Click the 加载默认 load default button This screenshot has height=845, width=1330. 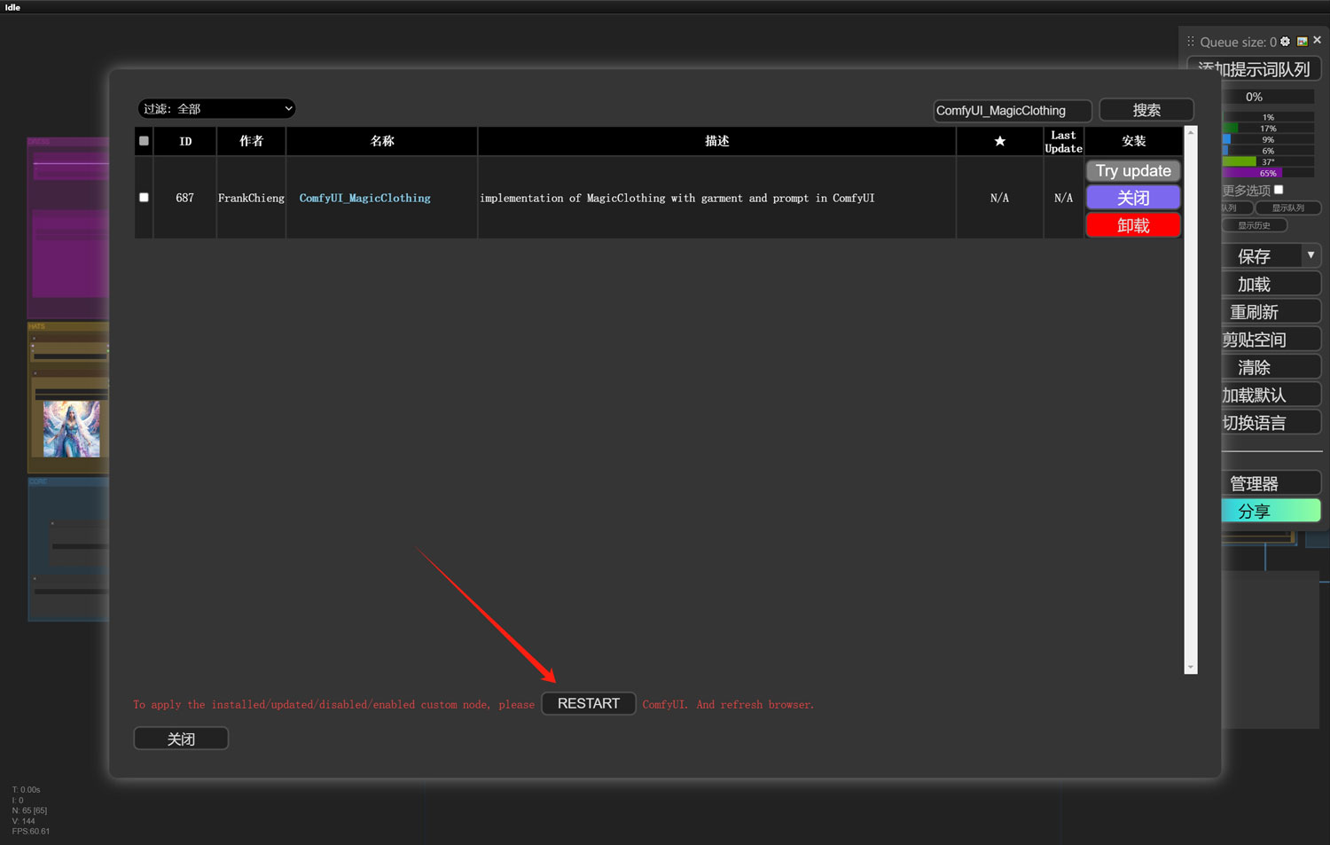click(1271, 395)
